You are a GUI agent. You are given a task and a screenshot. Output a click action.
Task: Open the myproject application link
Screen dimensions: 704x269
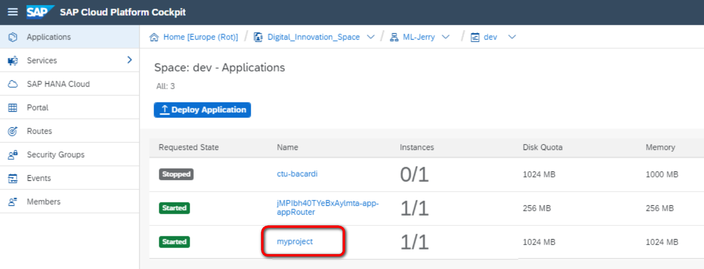point(295,242)
